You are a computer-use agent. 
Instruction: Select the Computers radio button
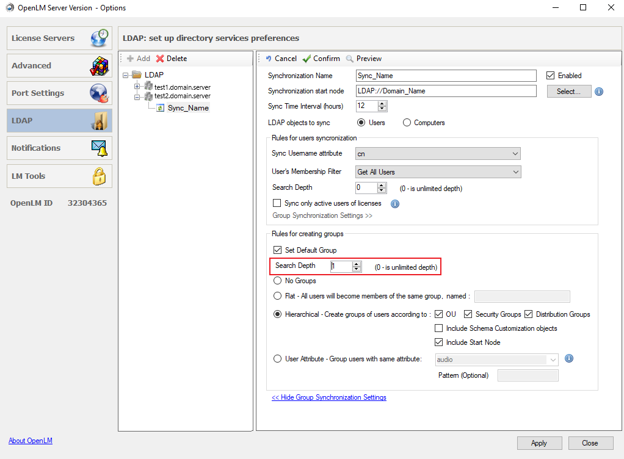pos(407,123)
